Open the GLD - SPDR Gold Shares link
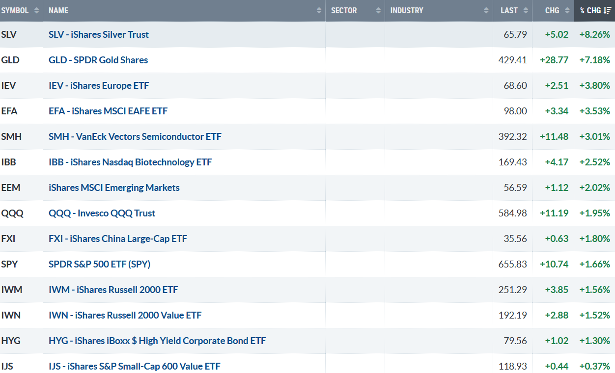The width and height of the screenshot is (615, 373). pos(98,60)
